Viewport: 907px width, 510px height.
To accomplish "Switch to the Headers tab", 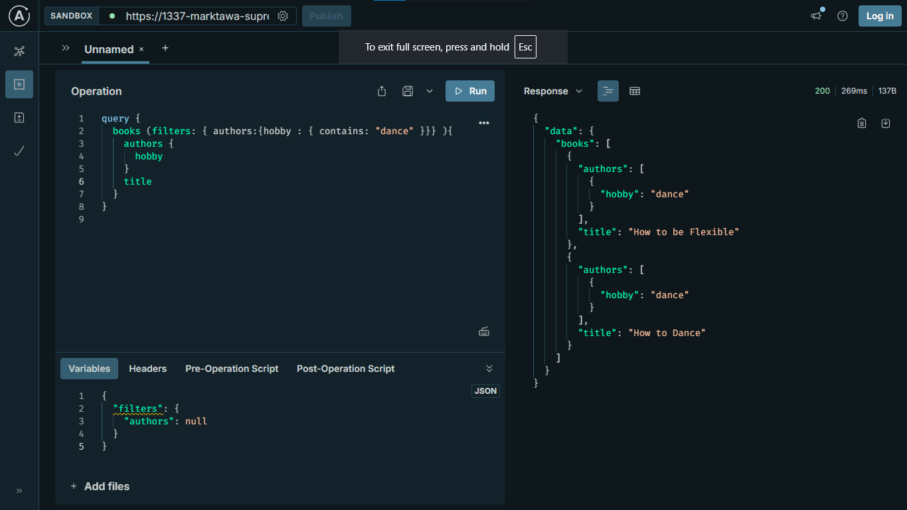I will click(147, 369).
